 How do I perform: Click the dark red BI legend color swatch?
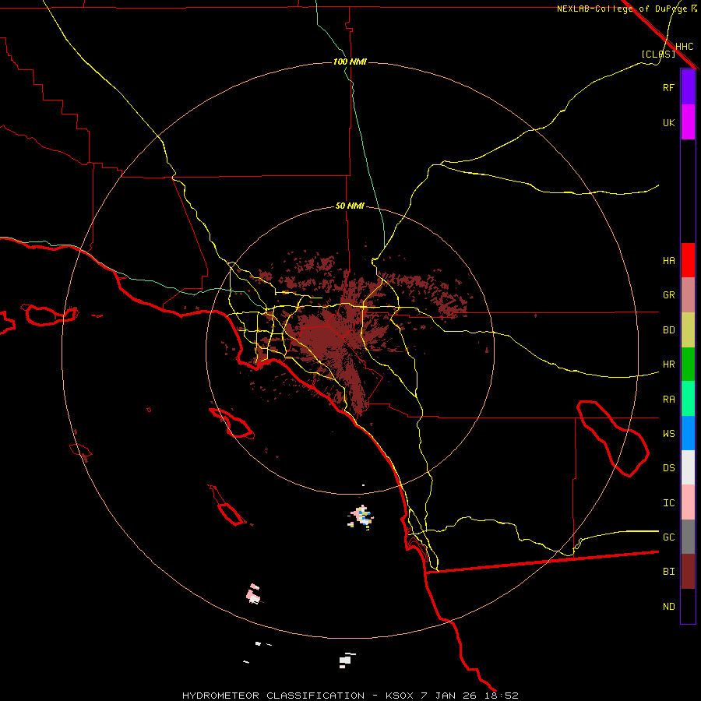[688, 572]
